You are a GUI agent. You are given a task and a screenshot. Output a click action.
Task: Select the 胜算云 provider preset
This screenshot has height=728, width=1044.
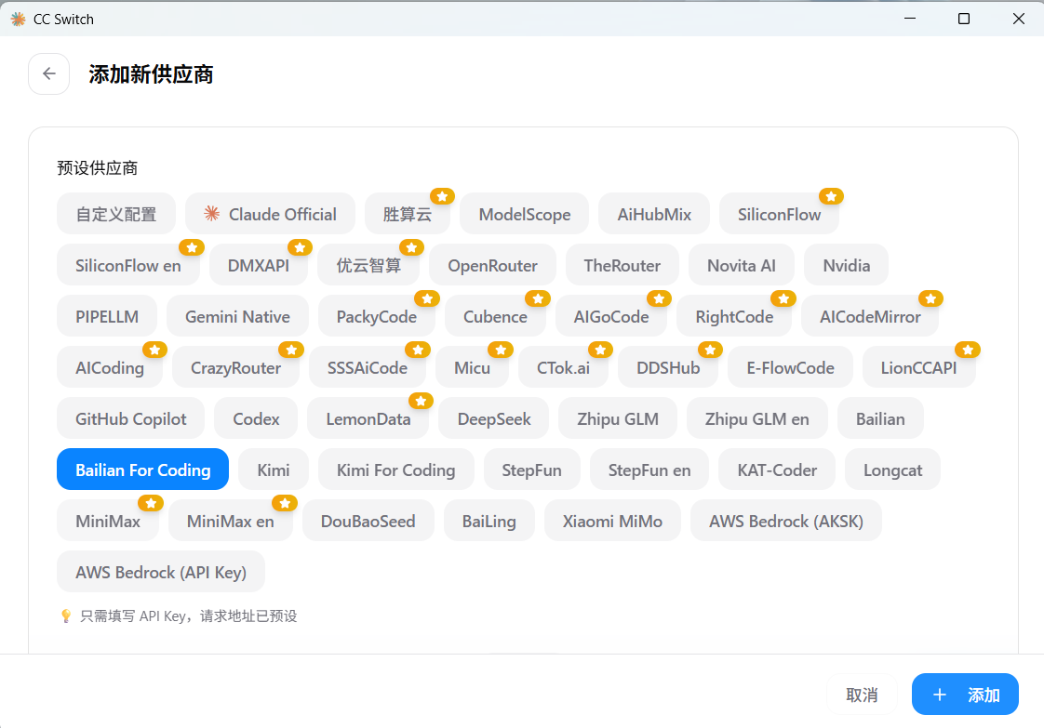tap(408, 214)
